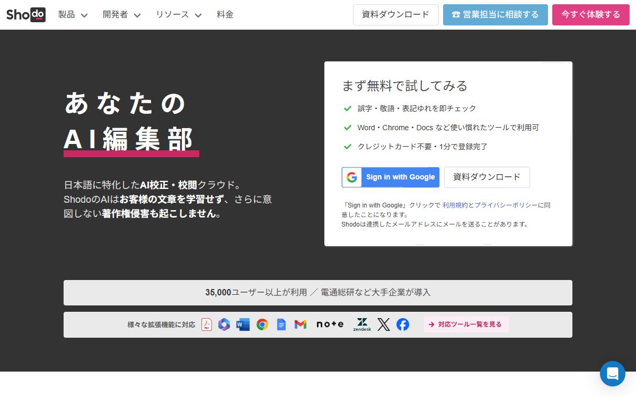This screenshot has height=397, width=636.
Task: Click the note logo
Action: (x=330, y=324)
